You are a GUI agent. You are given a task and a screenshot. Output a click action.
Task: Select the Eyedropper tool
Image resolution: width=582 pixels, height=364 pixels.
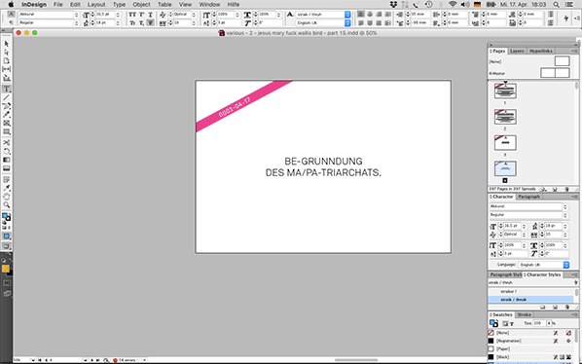tap(6, 188)
